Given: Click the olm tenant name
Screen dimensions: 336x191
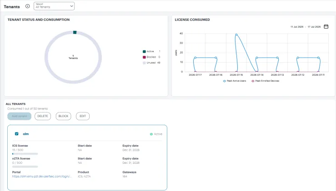Looking at the screenshot, I should 26,134.
